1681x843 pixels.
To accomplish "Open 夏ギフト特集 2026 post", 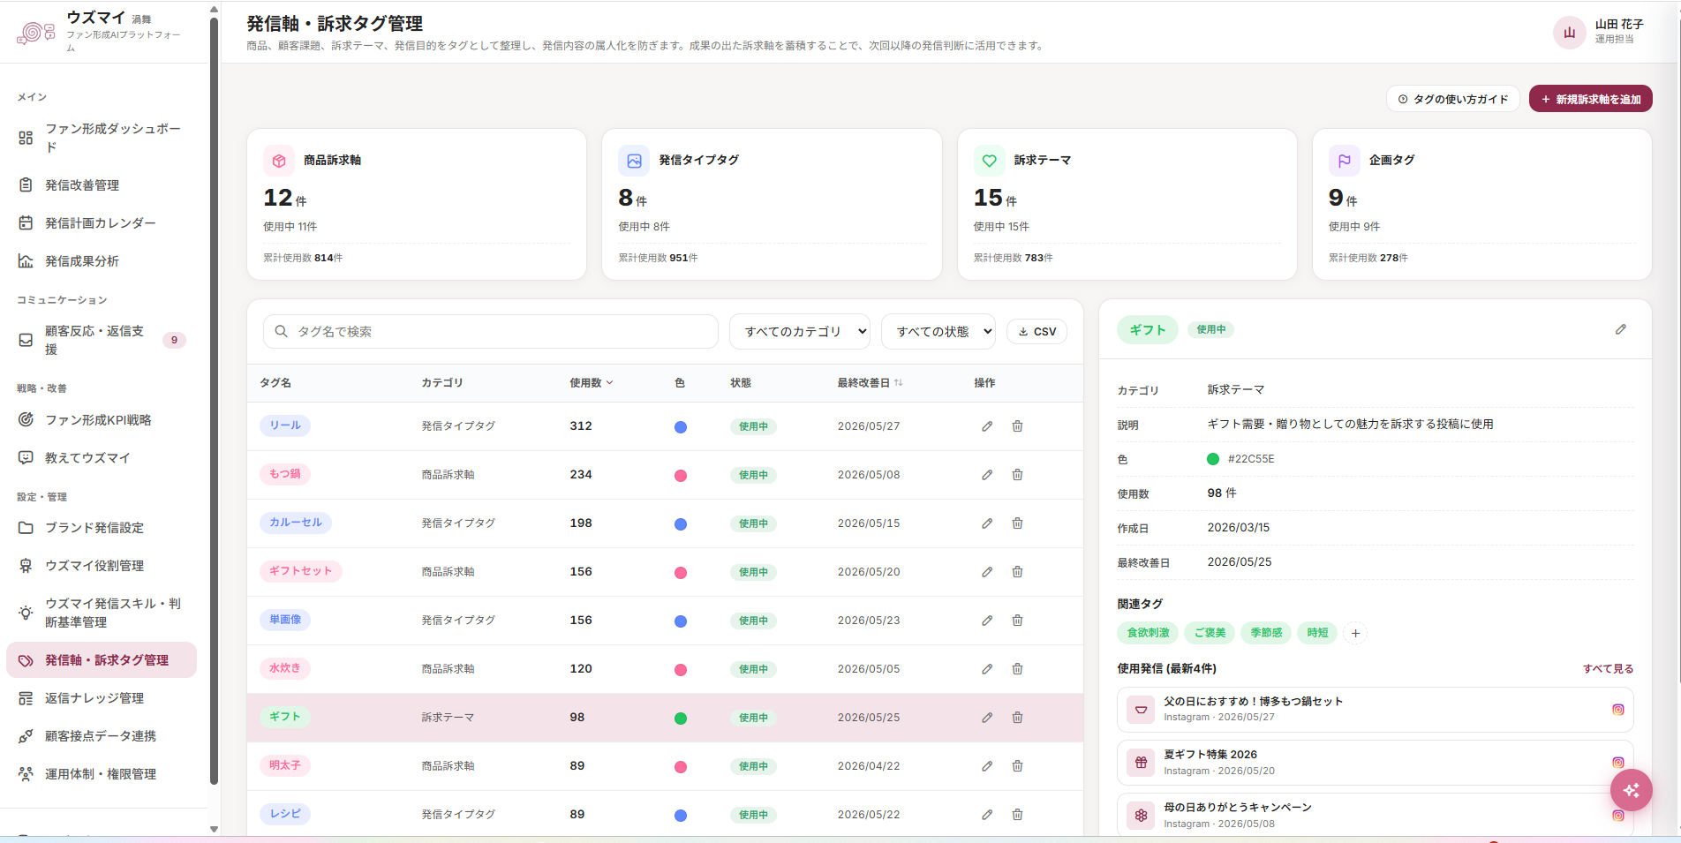I will point(1375,763).
